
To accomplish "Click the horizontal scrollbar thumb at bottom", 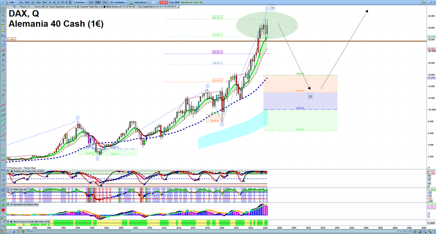I will pyautogui.click(x=264, y=232).
